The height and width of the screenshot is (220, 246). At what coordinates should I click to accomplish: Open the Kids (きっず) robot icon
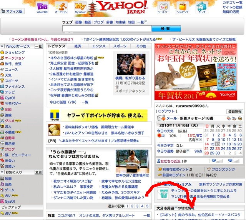(x=202, y=8)
